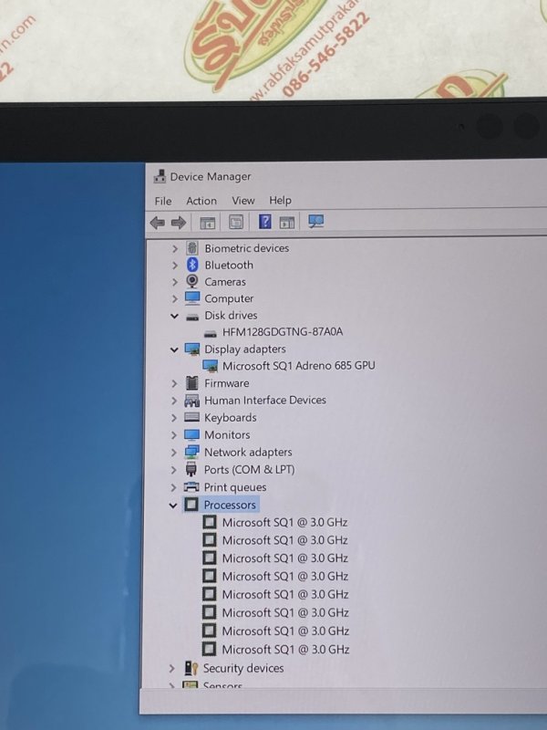The width and height of the screenshot is (547, 730).
Task: Open the View menu
Action: pyautogui.click(x=243, y=200)
